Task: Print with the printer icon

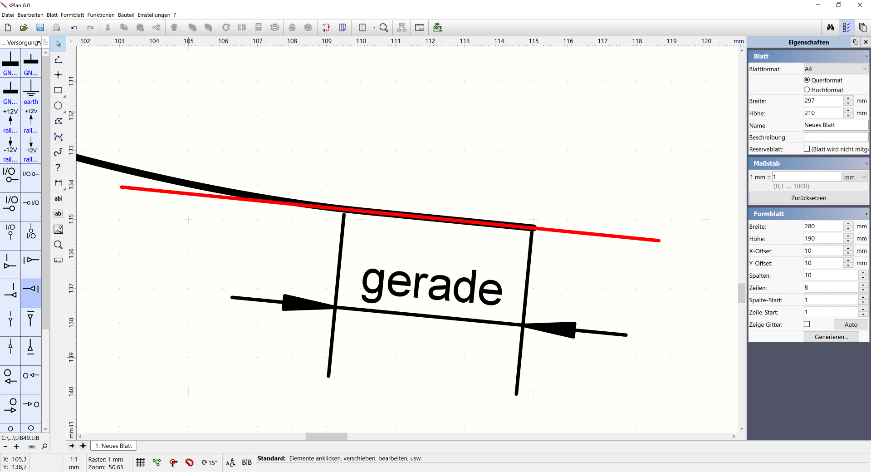Action: (x=56, y=28)
